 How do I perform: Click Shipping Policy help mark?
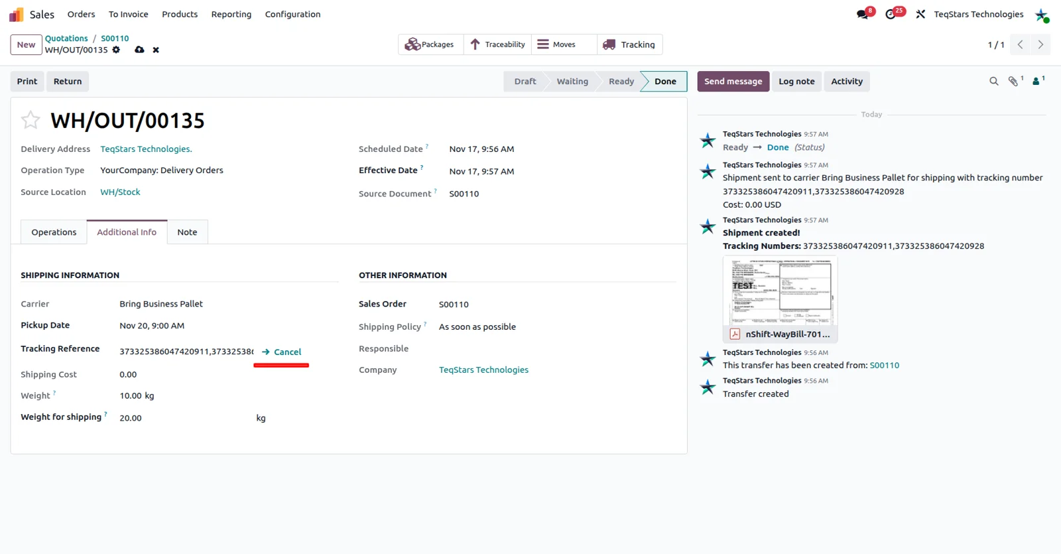425,324
